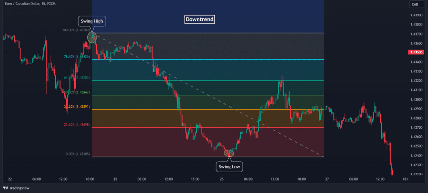428x193 pixels.
Task: Open the CAD currency selector
Action: click(x=415, y=5)
